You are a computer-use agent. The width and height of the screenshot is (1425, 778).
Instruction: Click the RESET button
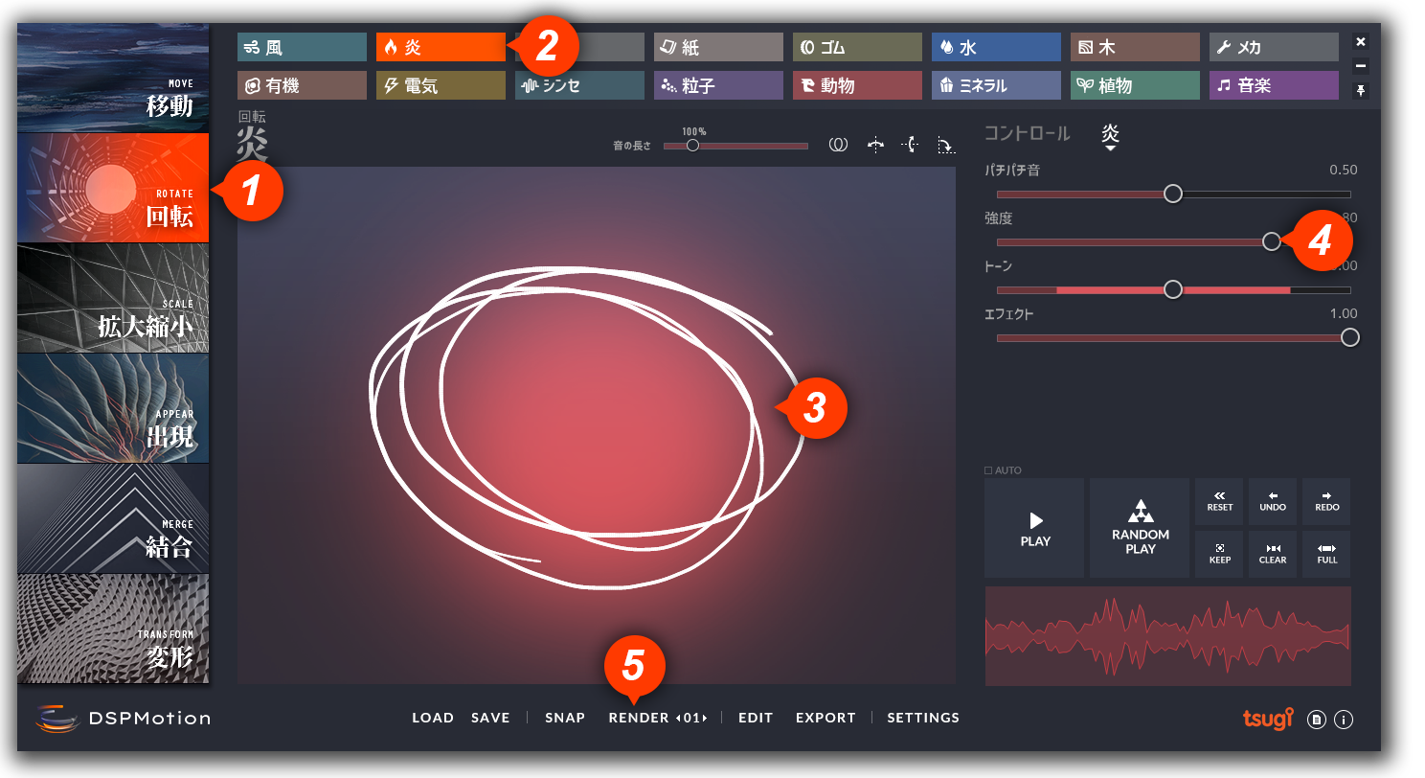click(x=1219, y=501)
